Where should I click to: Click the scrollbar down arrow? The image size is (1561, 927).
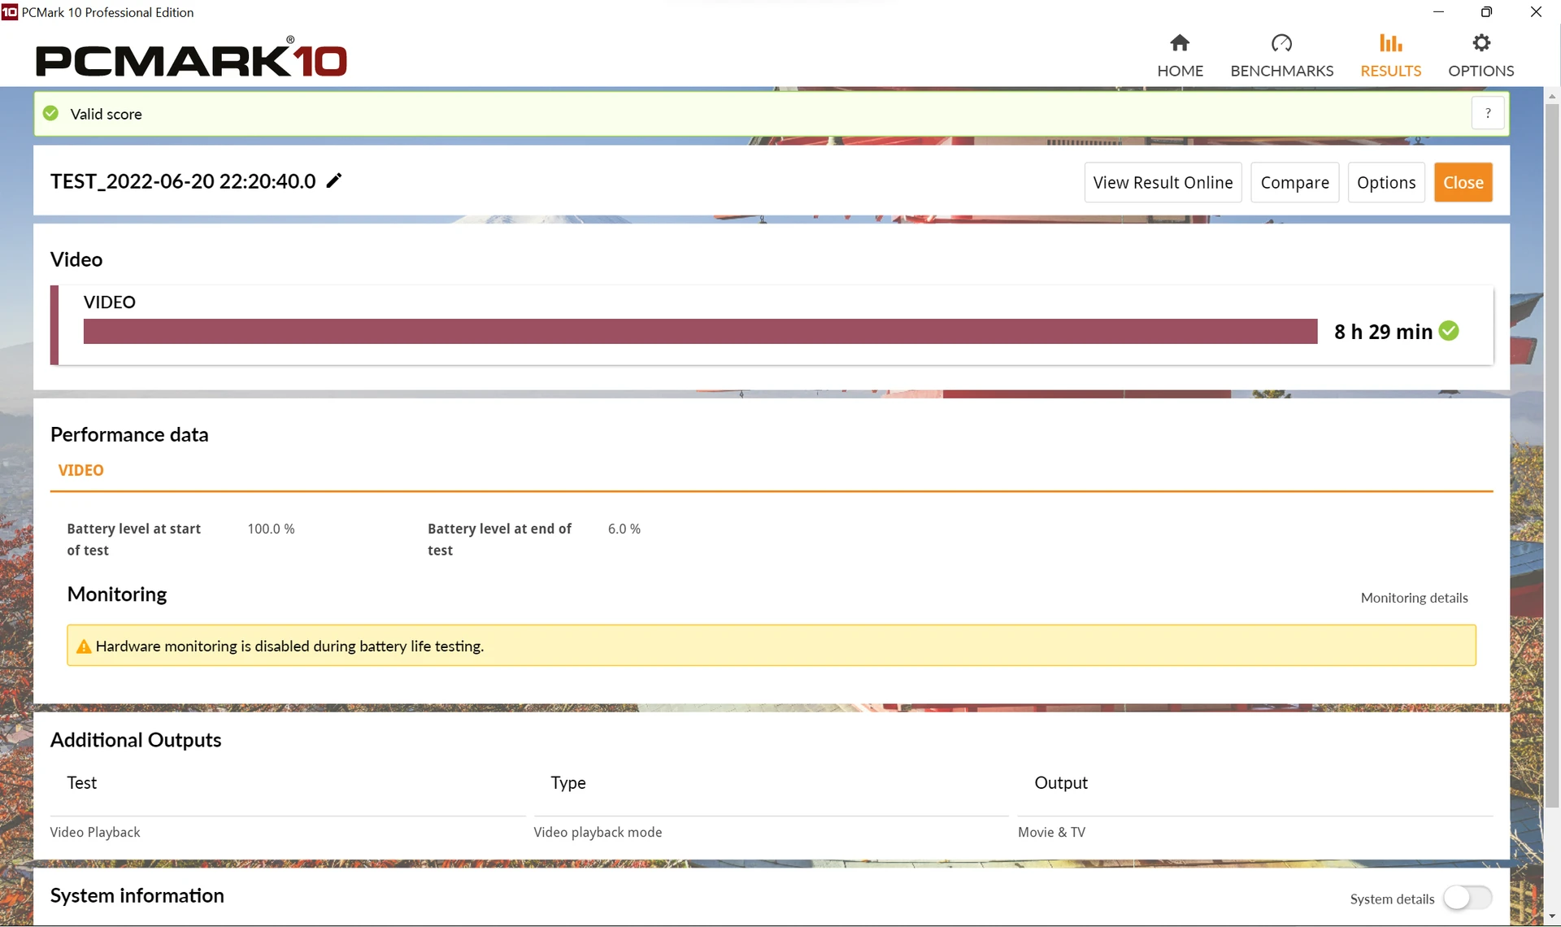coord(1552,916)
